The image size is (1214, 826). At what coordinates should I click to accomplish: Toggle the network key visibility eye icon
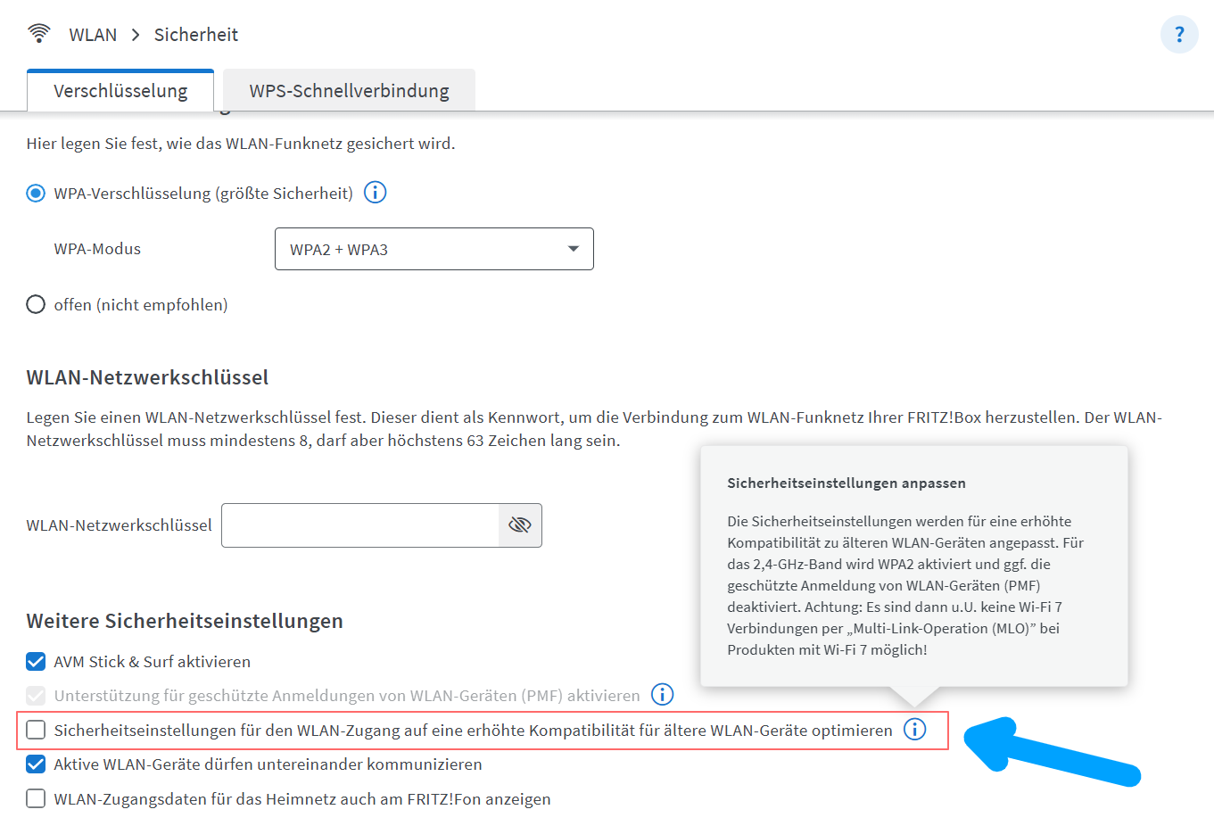click(x=520, y=525)
